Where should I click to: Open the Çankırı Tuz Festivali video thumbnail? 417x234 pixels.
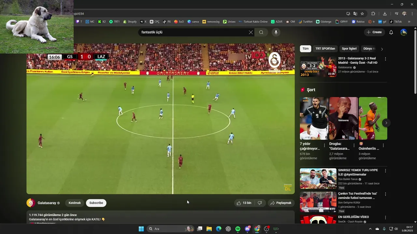(318, 201)
